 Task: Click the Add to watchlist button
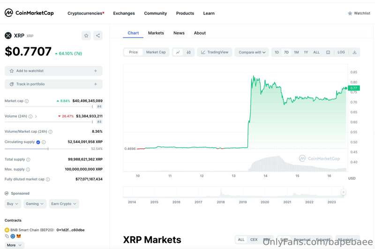53,71
